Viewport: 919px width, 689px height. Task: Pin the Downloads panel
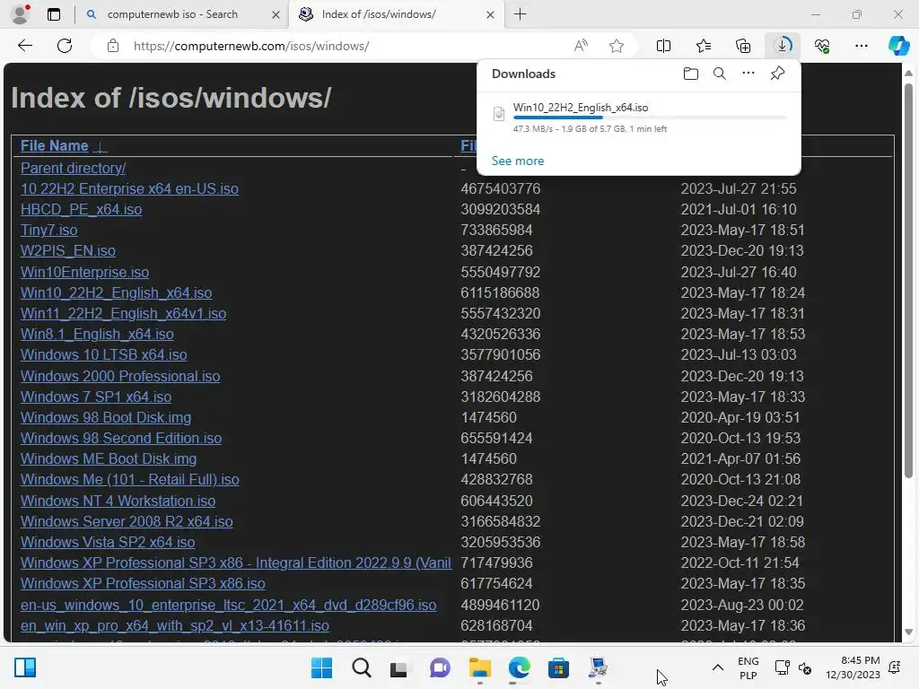[778, 74]
